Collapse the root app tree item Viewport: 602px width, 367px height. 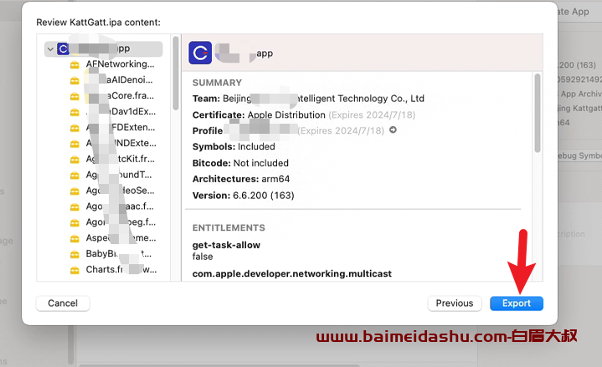(x=50, y=49)
